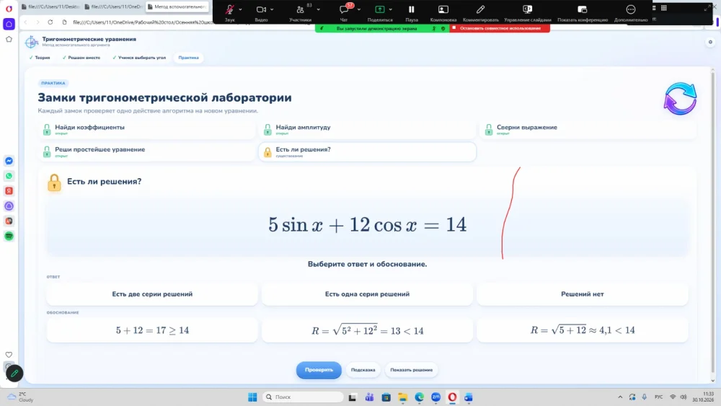721x406 pixels.
Task: Go forward in browser
Action: tap(37, 22)
